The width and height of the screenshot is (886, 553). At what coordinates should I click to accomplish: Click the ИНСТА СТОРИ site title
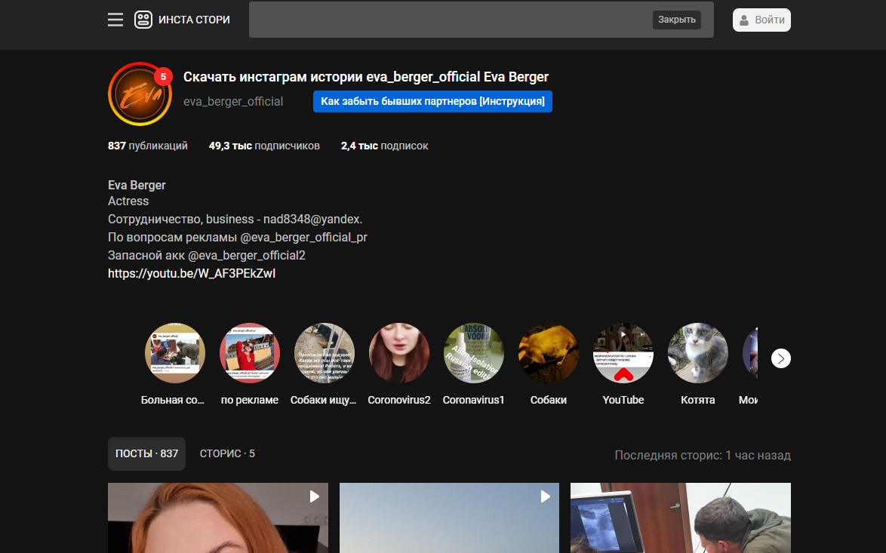coord(194,20)
